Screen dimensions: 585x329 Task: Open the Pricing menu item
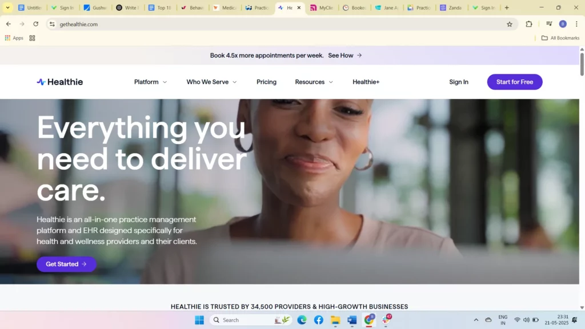coord(266,82)
